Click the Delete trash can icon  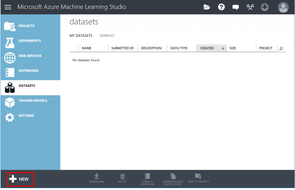[122, 176]
